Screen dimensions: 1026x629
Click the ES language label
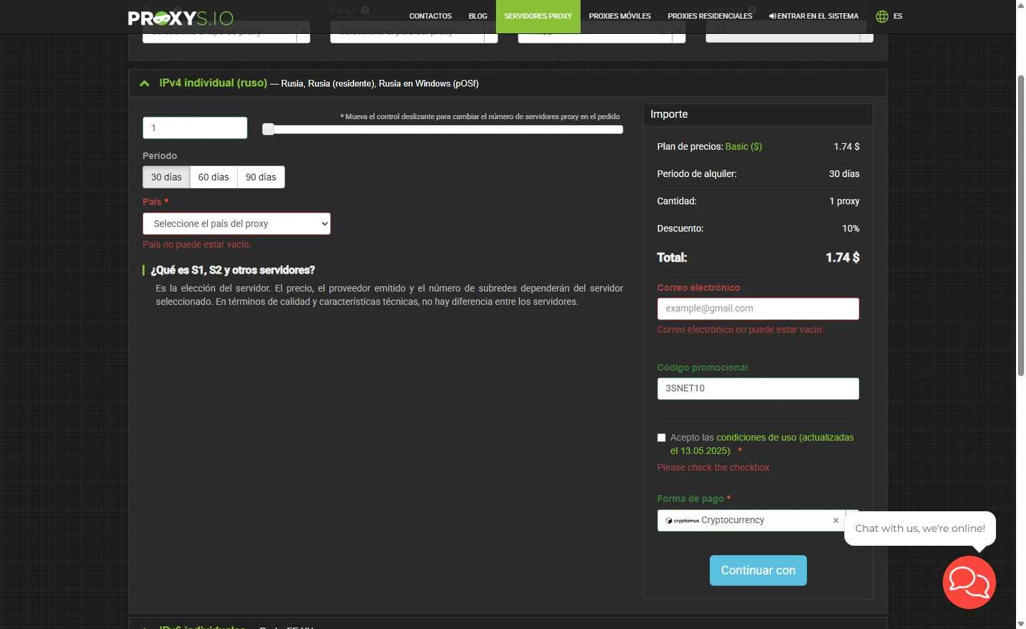coord(898,16)
